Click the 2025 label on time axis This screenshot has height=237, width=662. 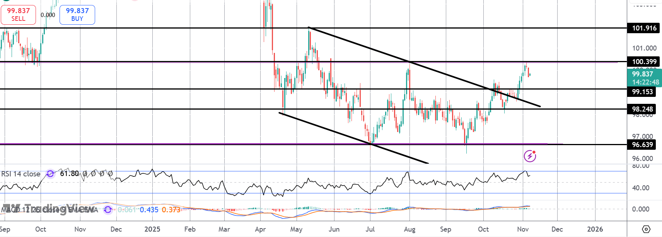(x=152, y=229)
